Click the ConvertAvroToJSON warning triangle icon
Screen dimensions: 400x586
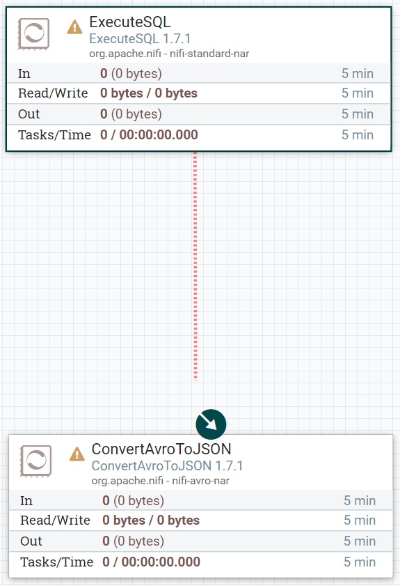[x=77, y=454]
